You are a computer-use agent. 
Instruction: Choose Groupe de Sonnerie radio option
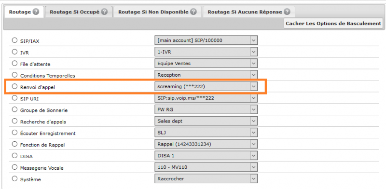pos(15,109)
